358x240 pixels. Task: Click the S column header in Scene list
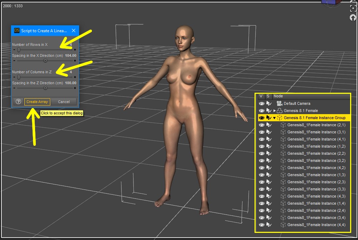coord(268,96)
